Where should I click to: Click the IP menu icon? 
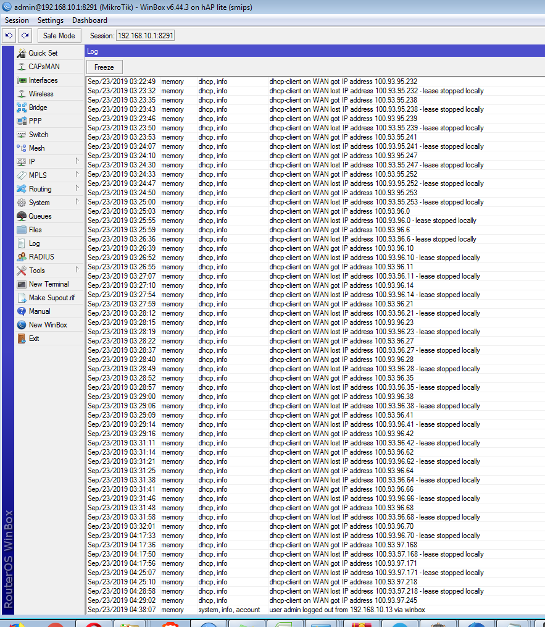(x=22, y=162)
